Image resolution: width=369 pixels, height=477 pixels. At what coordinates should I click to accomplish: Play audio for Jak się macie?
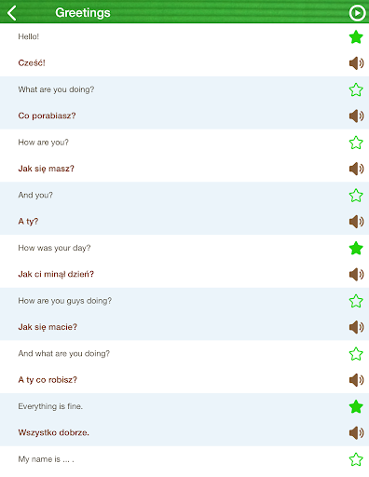click(x=356, y=327)
